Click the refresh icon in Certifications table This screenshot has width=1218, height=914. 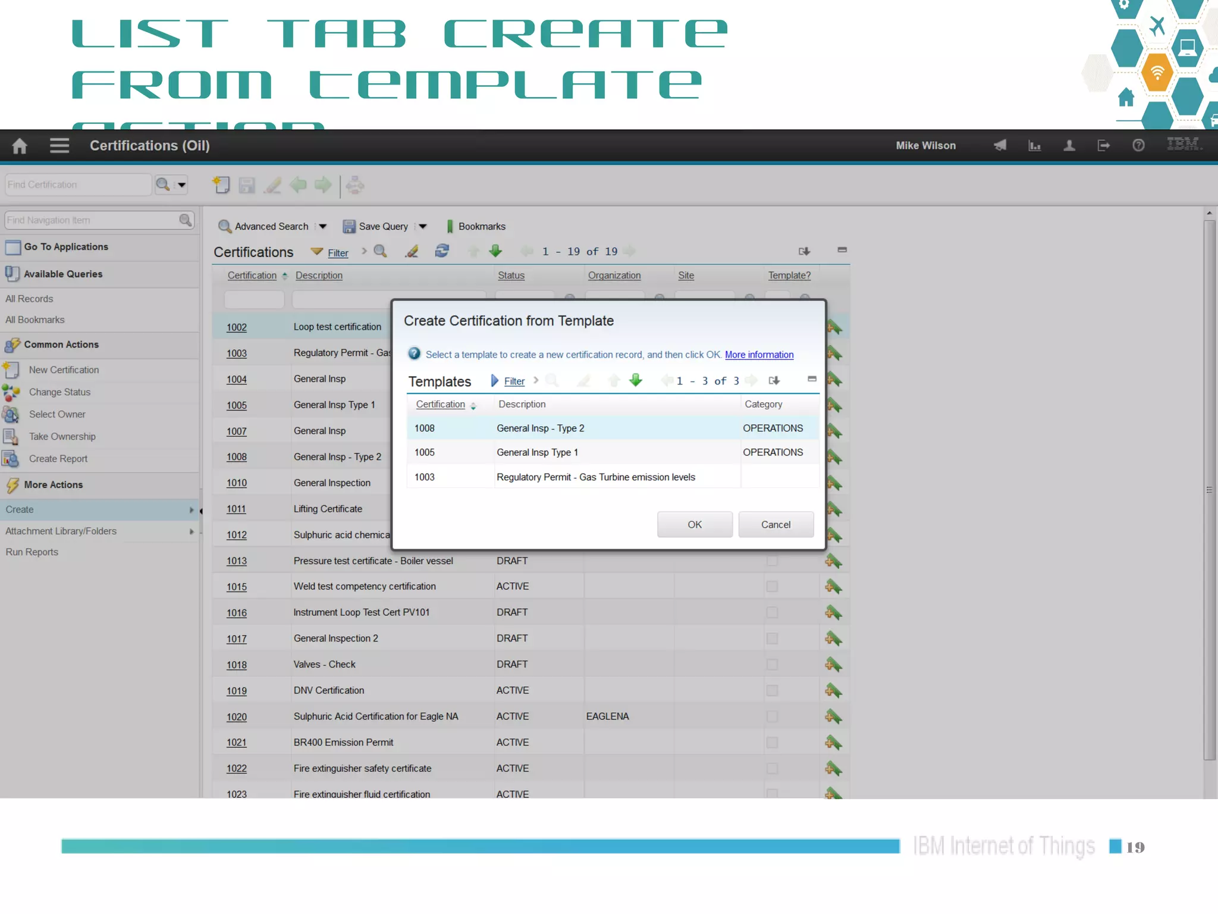[442, 251]
